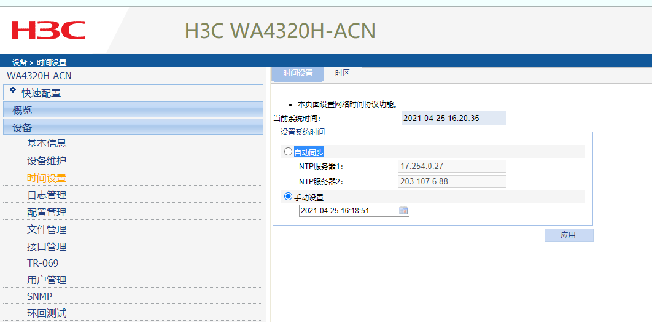Click the 自动同步 label text
The image size is (652, 322).
309,152
